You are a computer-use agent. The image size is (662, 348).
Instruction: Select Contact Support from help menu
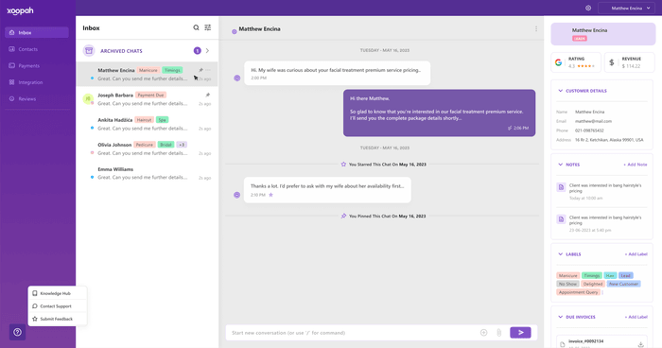[57, 305]
